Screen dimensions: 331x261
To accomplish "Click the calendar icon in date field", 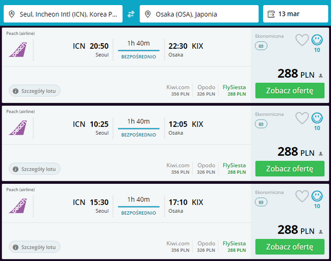I will tap(271, 14).
